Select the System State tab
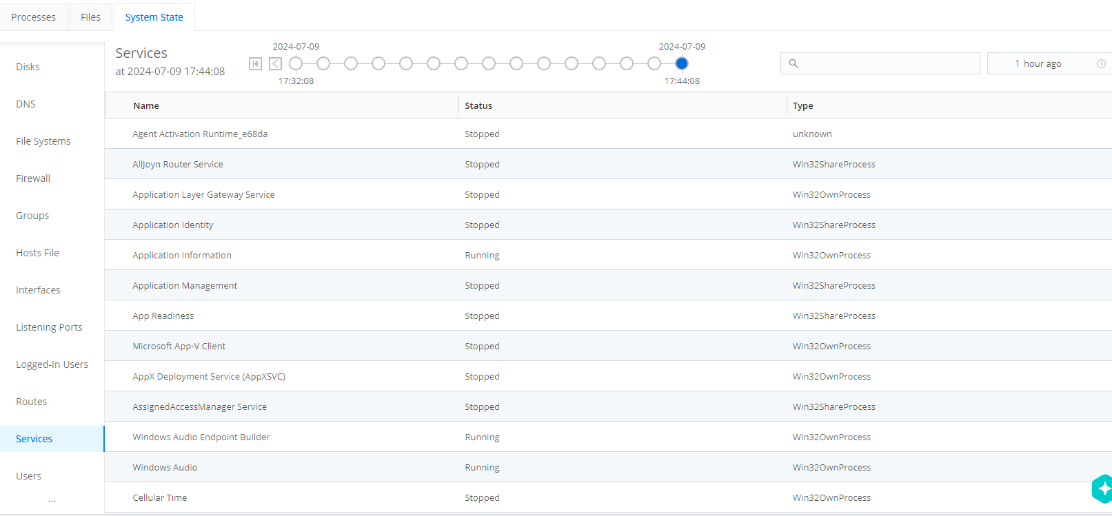 (154, 17)
